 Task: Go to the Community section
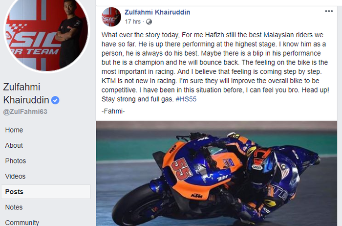click(x=22, y=223)
